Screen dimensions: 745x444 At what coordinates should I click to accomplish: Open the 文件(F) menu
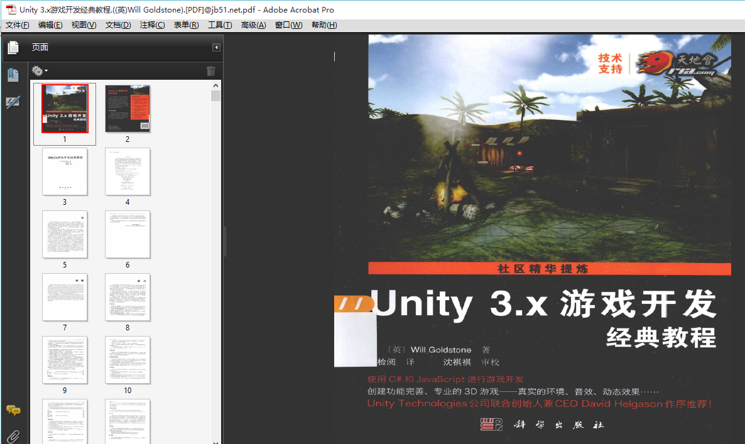tap(18, 25)
